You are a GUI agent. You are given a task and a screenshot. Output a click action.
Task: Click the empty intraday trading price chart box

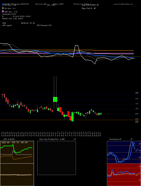56,158
